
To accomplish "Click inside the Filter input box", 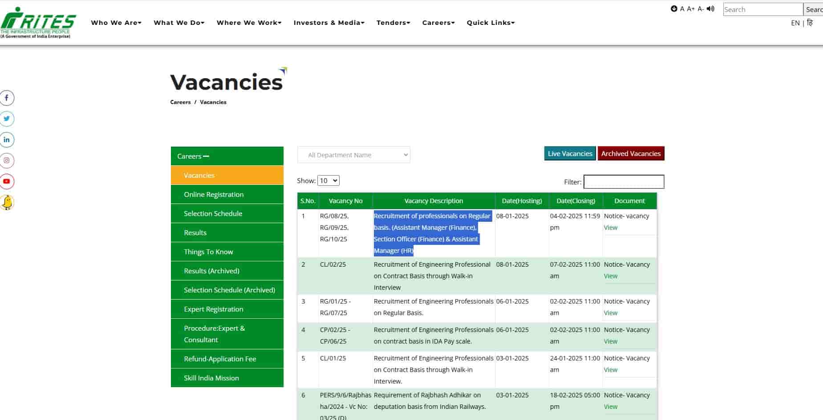I will (623, 182).
